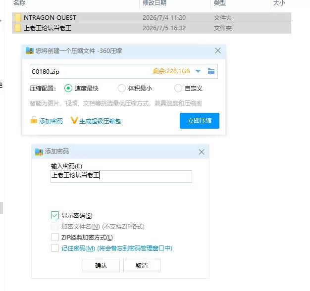Click the app icon in the 添加密码 dialog title
Viewport: 310px width, 291px height.
(39, 151)
